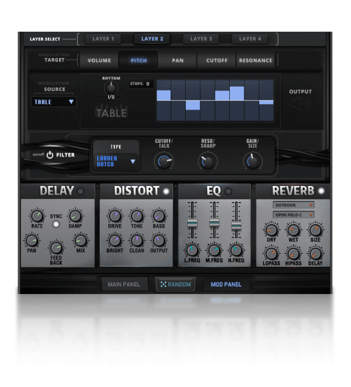This screenshot has height=387, width=351.
Task: Open the filter type Ladder Notch dropdown
Action: [116, 161]
